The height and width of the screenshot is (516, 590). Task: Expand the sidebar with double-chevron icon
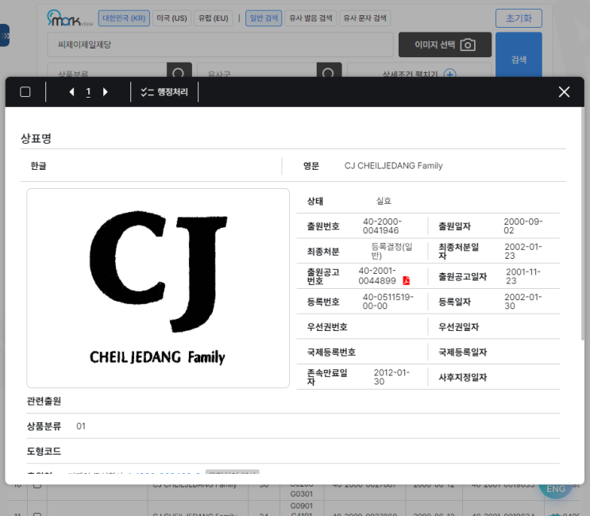(5, 36)
